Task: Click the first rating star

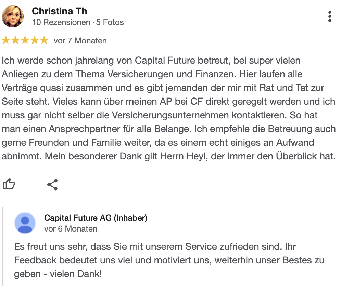Action: pos(6,40)
